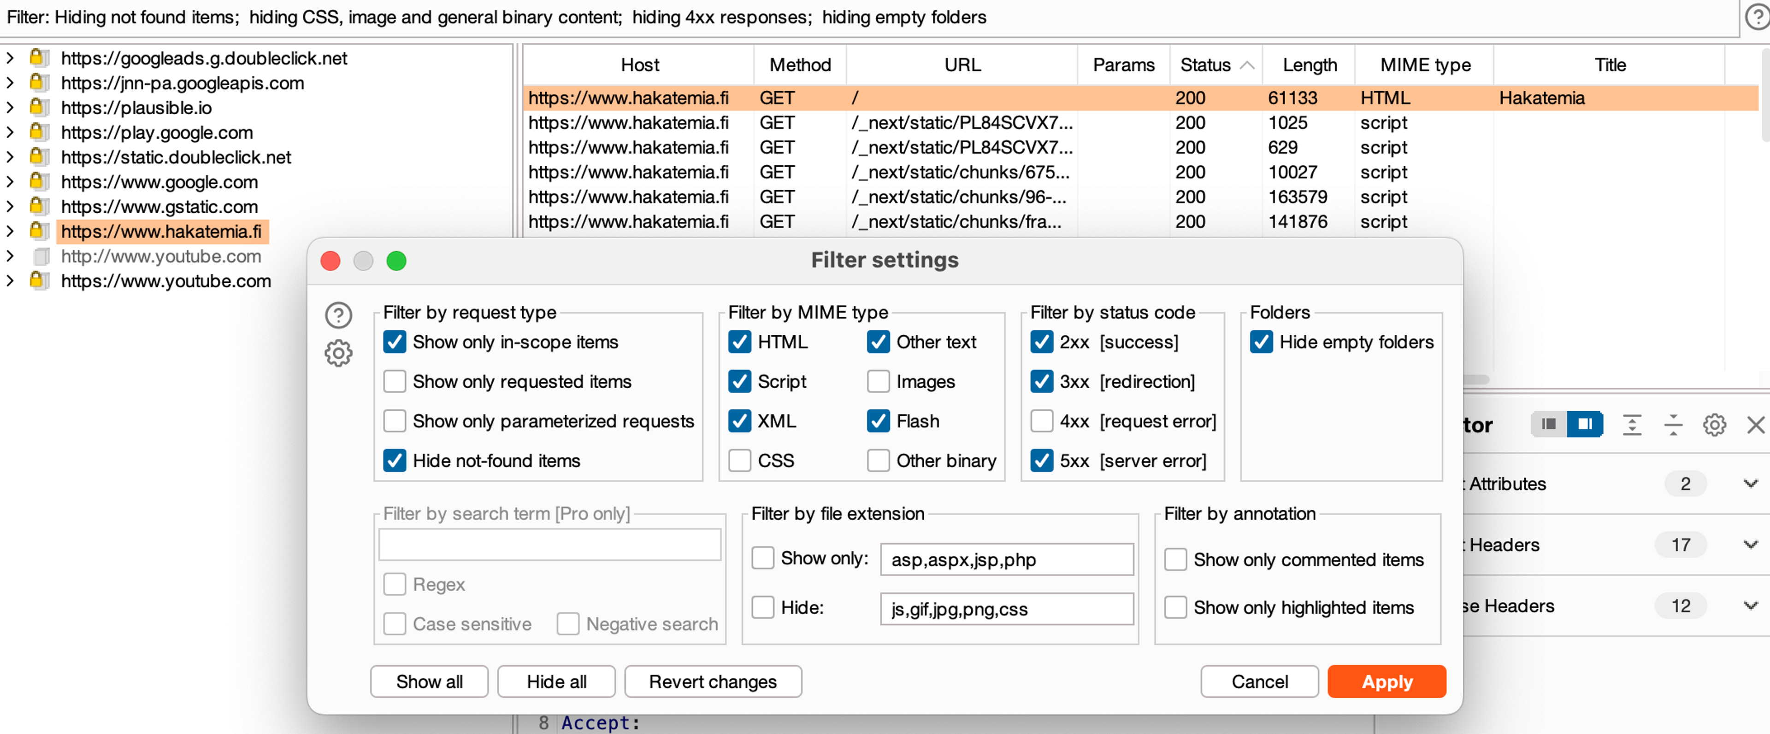Uncheck Show only in-scope items
The height and width of the screenshot is (734, 1770).
pos(395,342)
